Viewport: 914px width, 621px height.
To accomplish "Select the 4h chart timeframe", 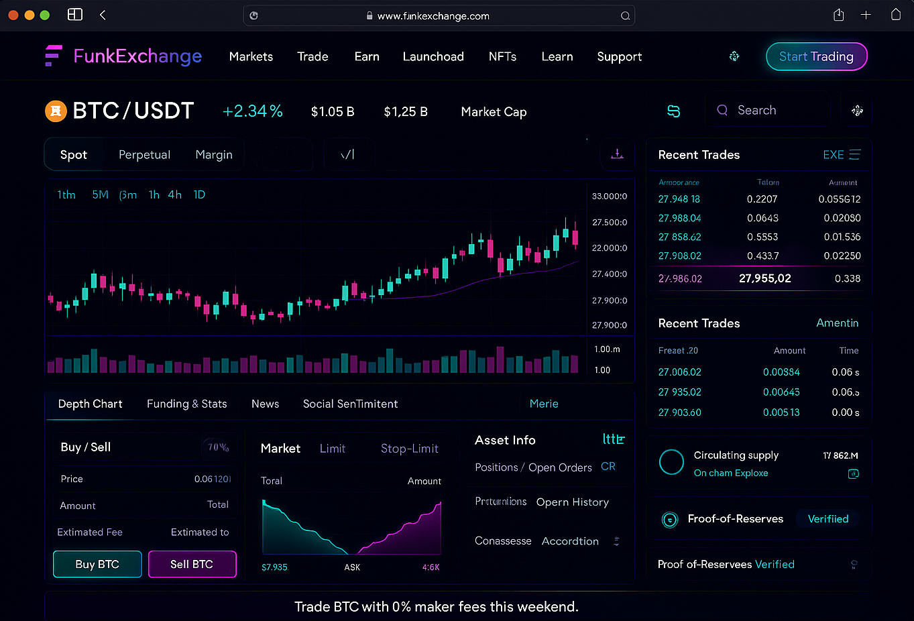I will pos(174,194).
